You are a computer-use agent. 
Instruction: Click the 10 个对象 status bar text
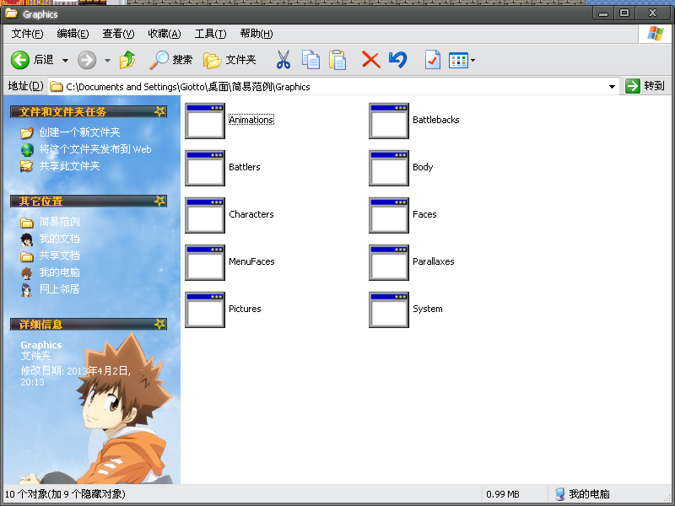point(65,494)
